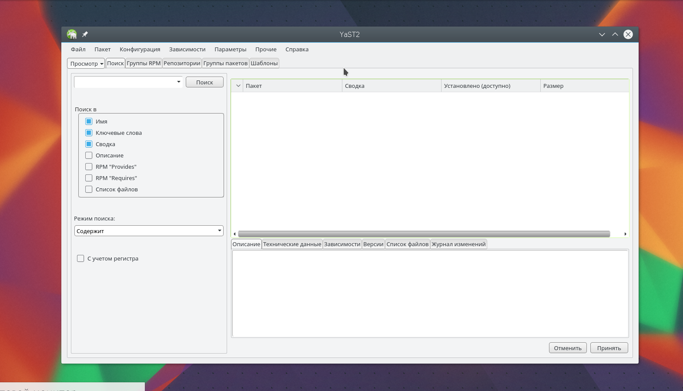Click the horizontal scrollbar in package list
The width and height of the screenshot is (683, 391).
(x=424, y=234)
